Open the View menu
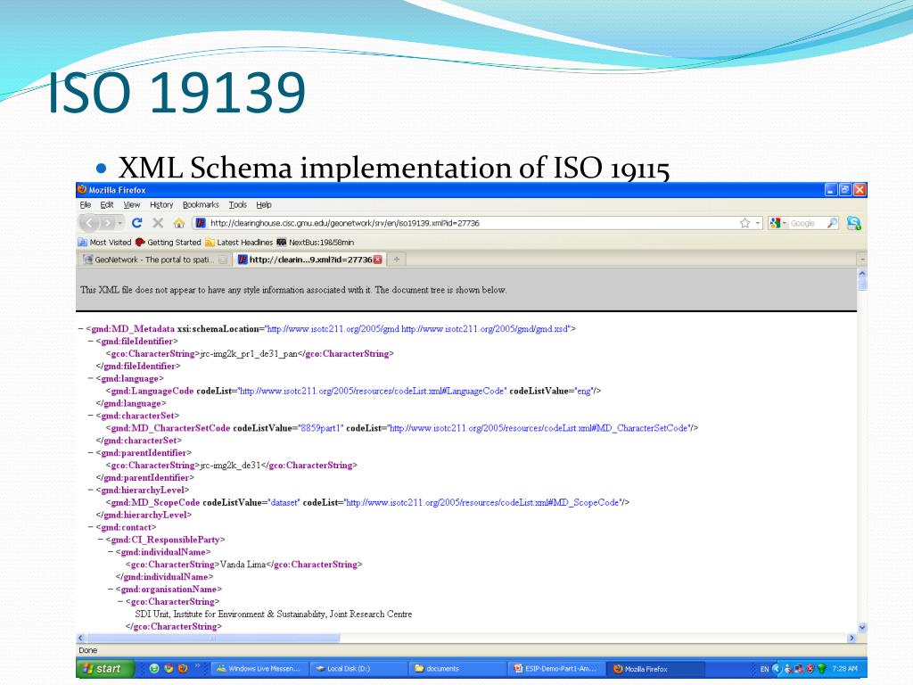 (x=132, y=205)
